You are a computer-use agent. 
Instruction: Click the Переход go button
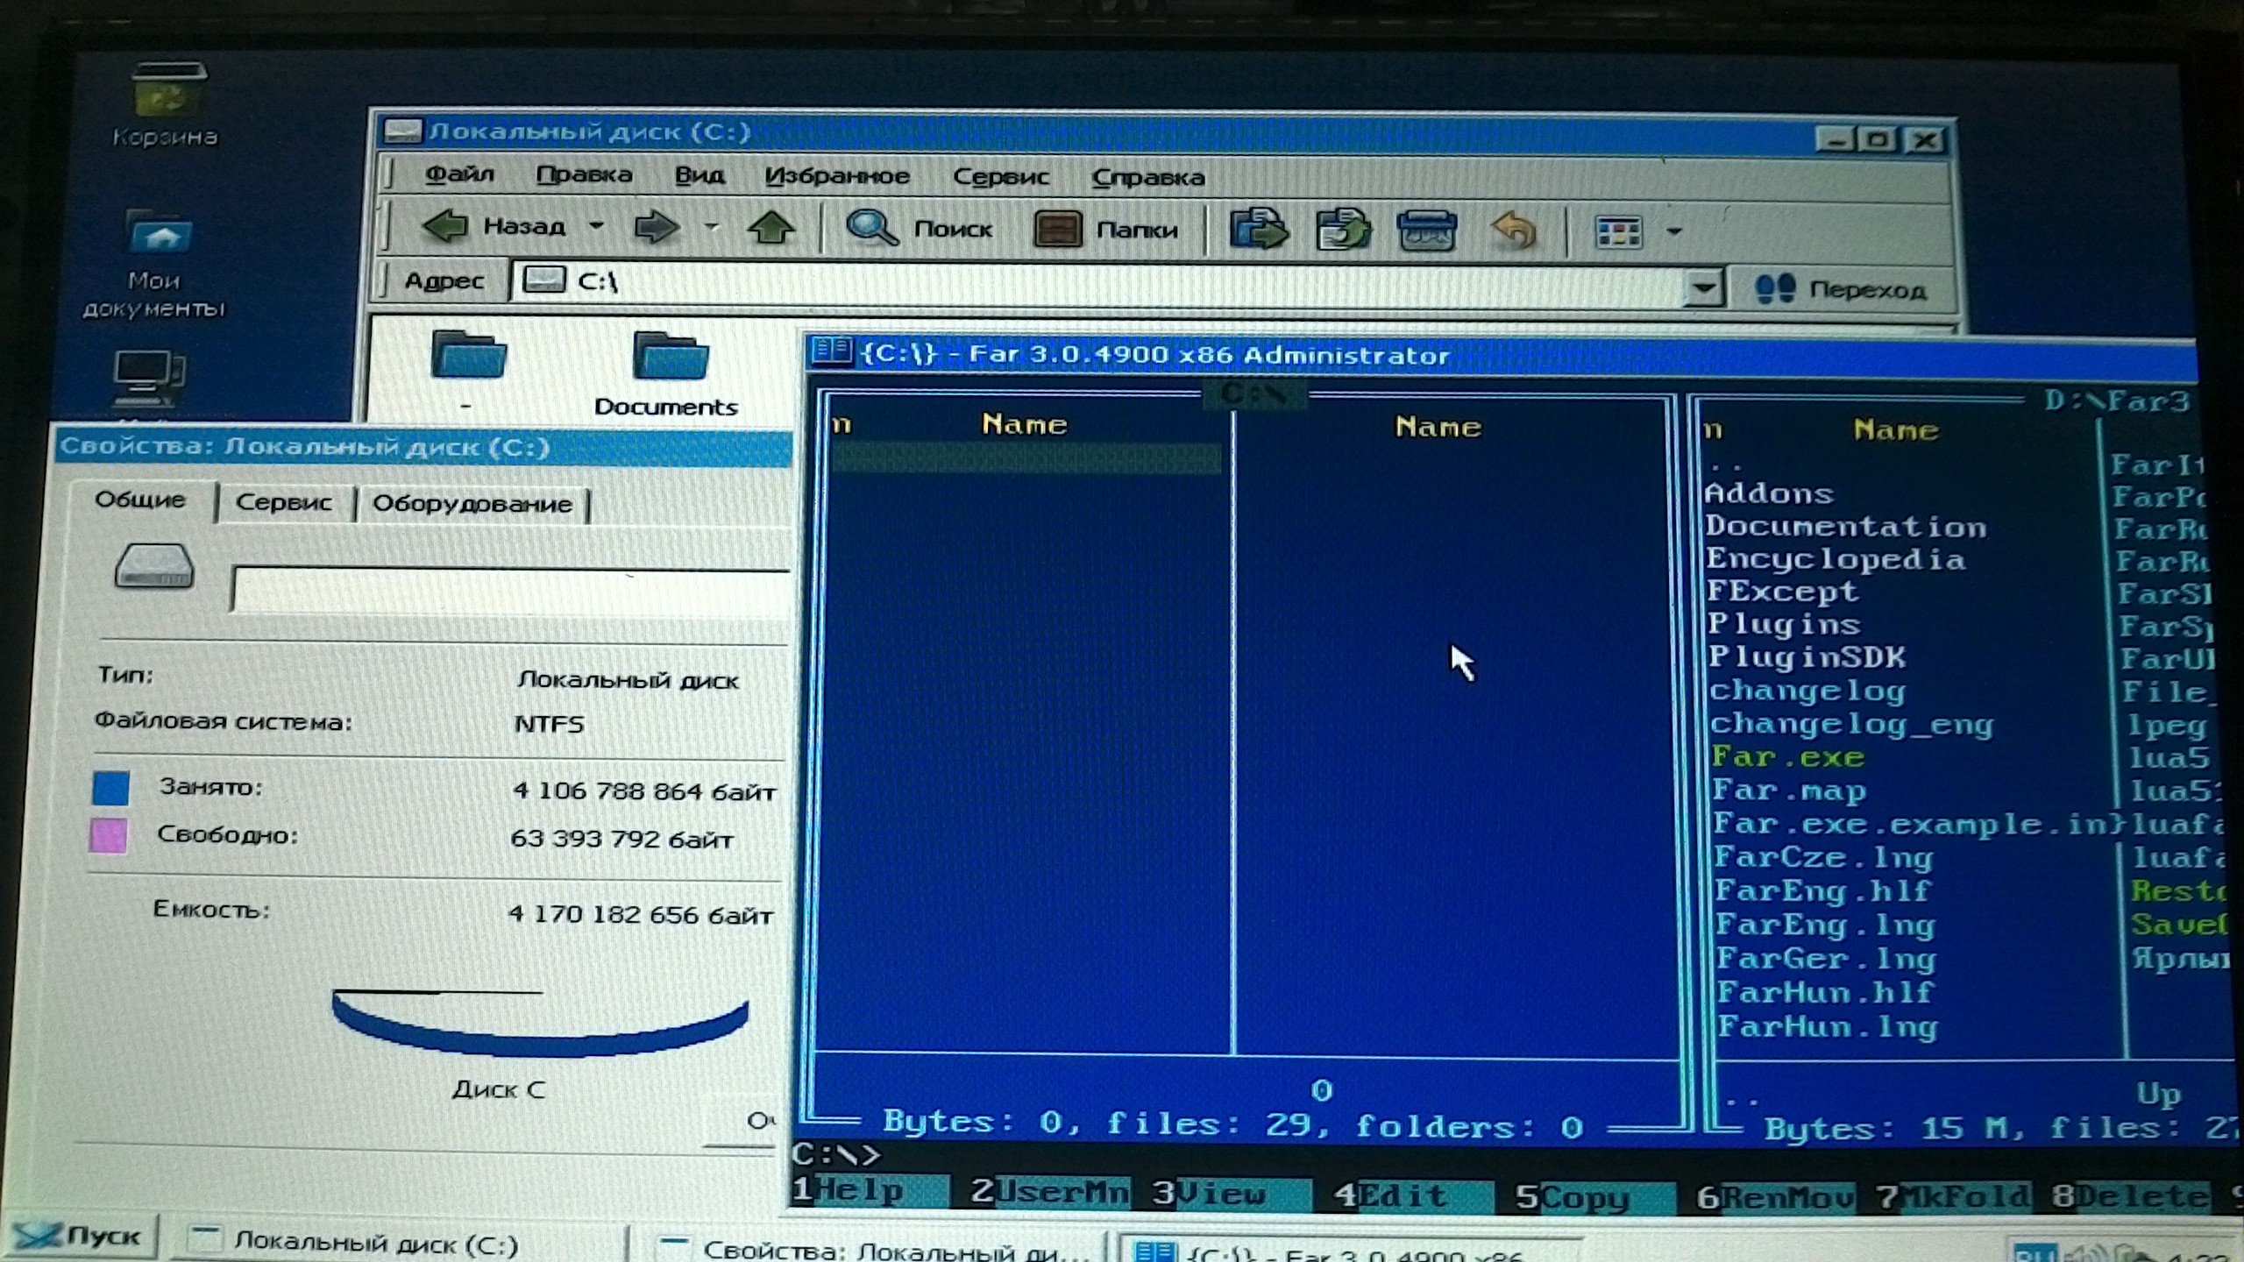pyautogui.click(x=1842, y=289)
